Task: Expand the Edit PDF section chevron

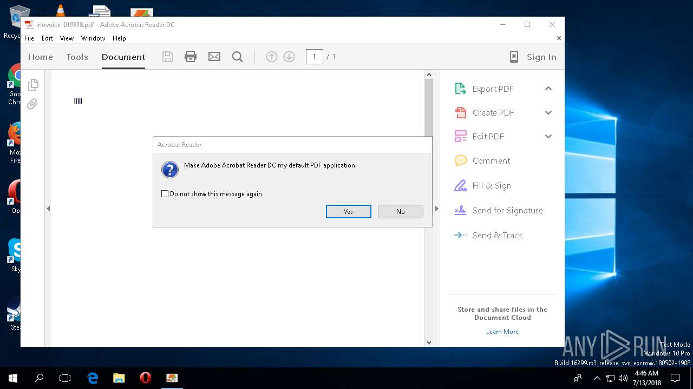Action: pos(548,136)
